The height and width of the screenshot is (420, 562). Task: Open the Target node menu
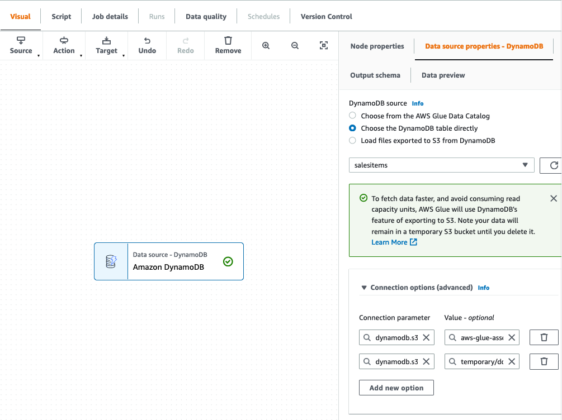pyautogui.click(x=106, y=45)
